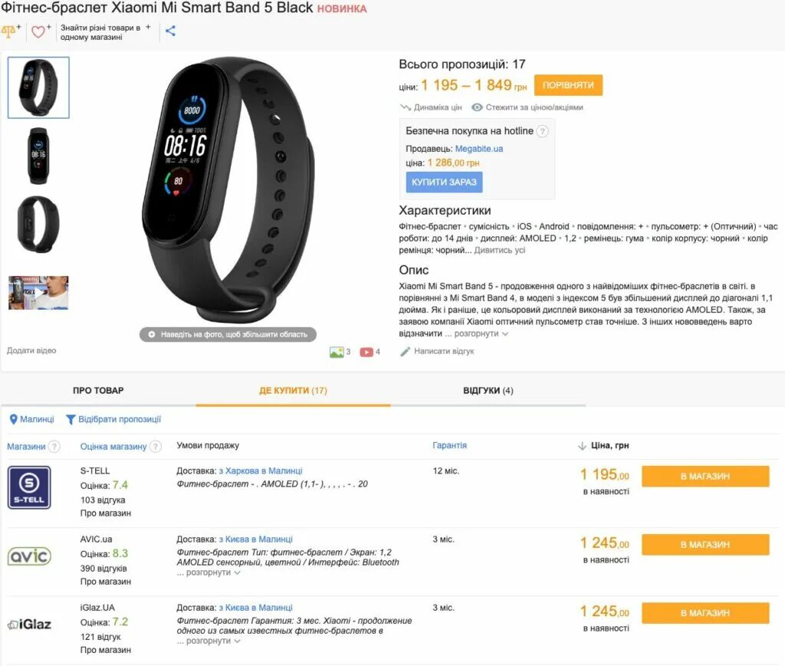This screenshot has width=785, height=666.
Task: Open the video count icon showing 4
Action: pyautogui.click(x=370, y=352)
